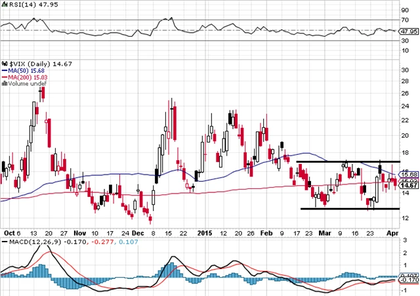Select the Dec label on date axis
This screenshot has width=420, height=296.
pos(138,232)
